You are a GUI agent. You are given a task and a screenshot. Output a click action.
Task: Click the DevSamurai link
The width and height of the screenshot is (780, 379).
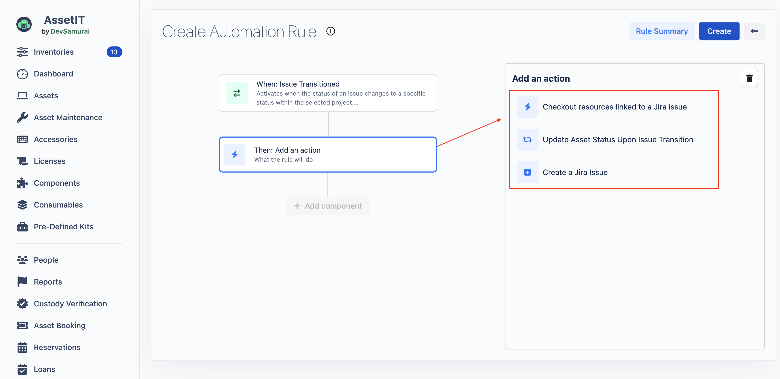click(70, 31)
